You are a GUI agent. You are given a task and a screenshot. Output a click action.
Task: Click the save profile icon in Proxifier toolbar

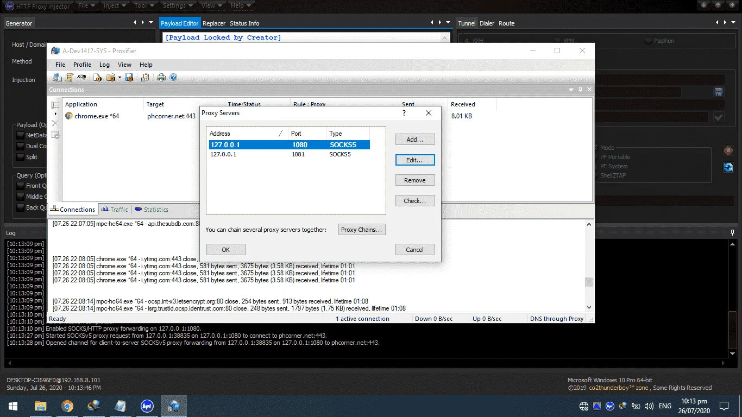click(x=129, y=78)
